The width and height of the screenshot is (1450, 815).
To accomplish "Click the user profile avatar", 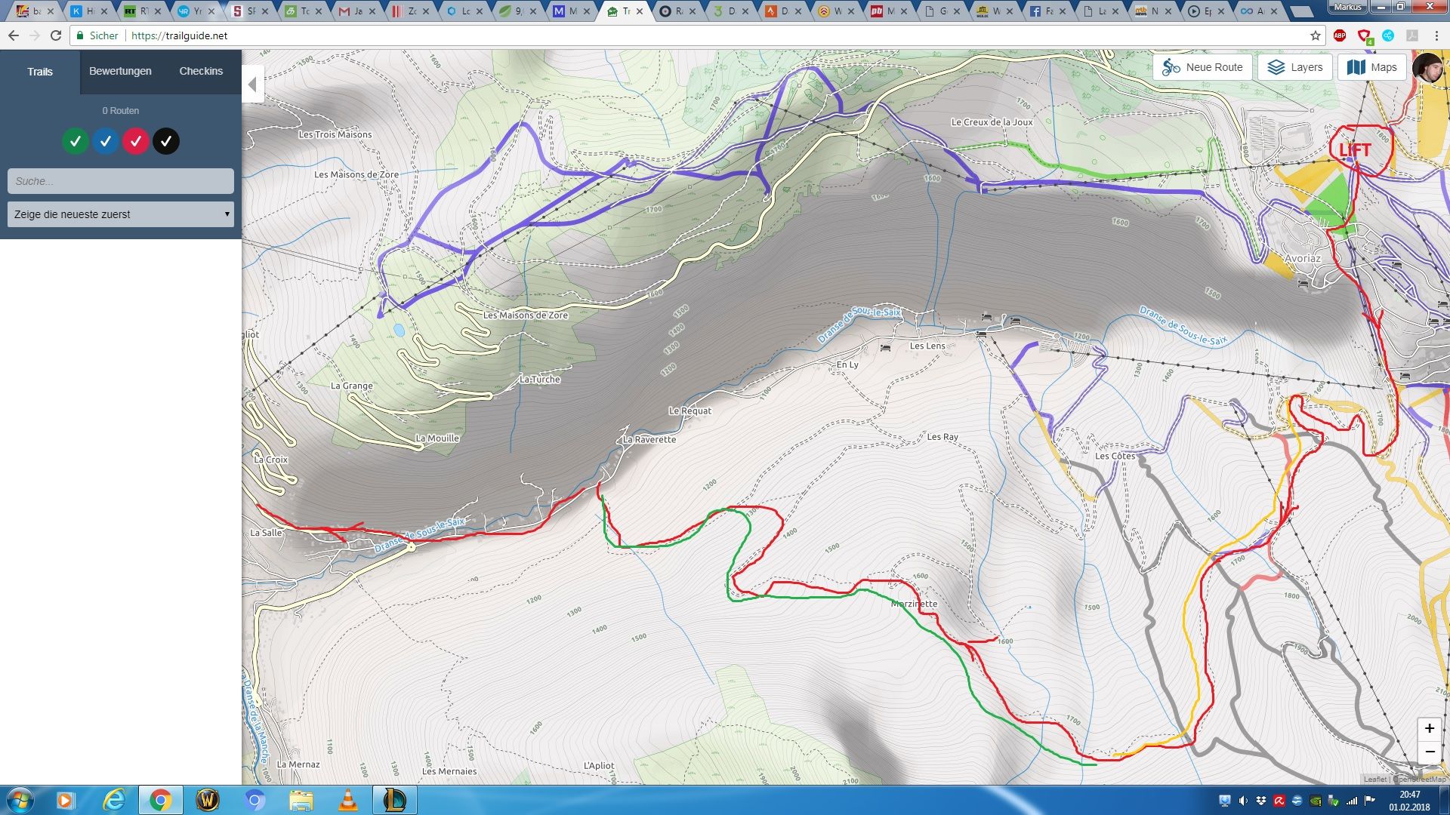I will point(1427,69).
